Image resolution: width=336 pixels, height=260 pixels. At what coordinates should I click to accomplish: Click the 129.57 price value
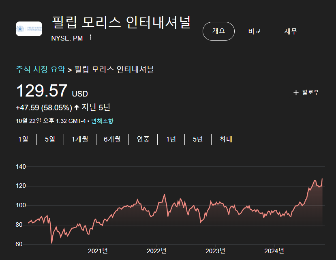point(42,91)
